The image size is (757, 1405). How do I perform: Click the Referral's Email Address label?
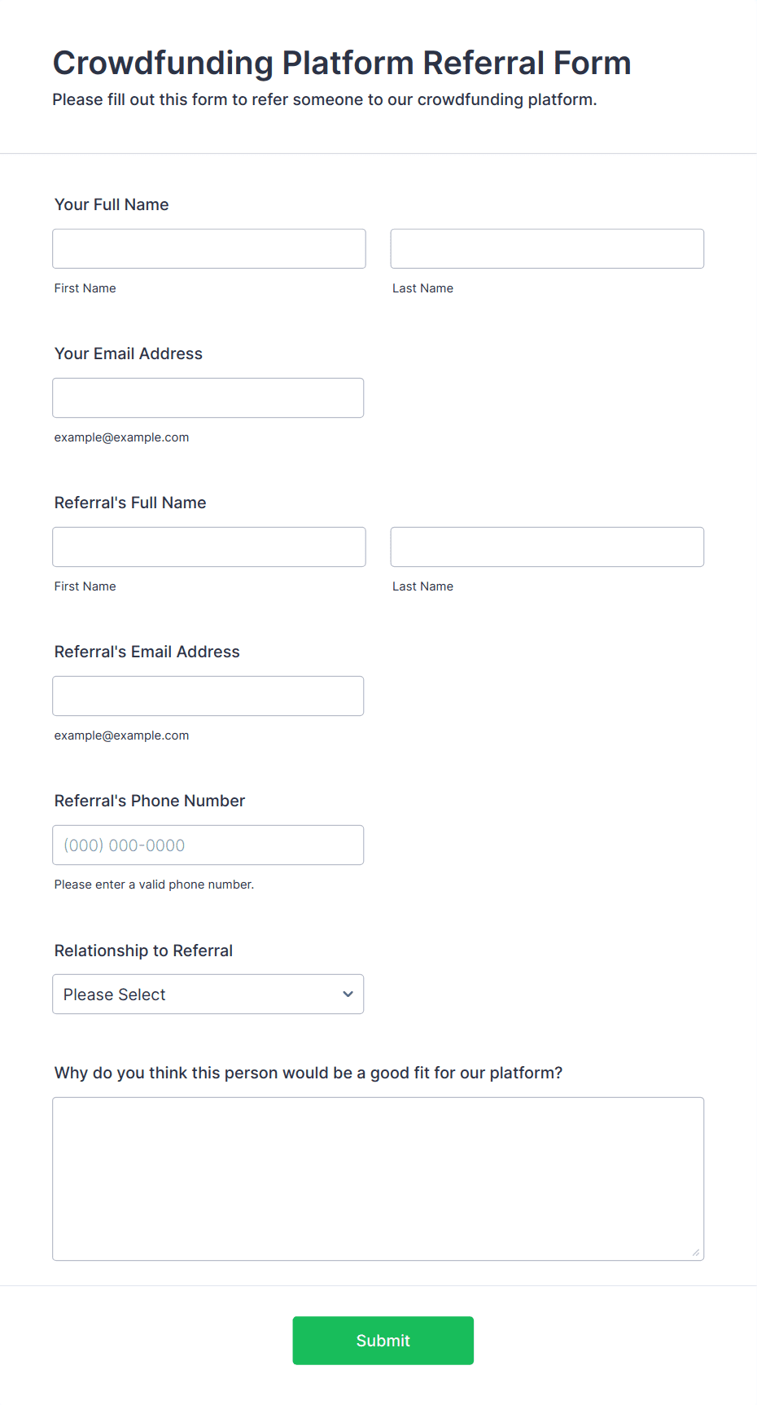(x=147, y=652)
